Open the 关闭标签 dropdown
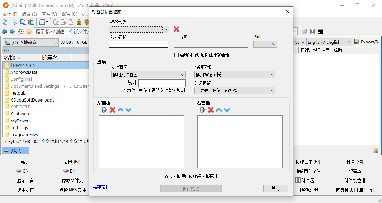The width and height of the screenshot is (382, 203). (235, 90)
